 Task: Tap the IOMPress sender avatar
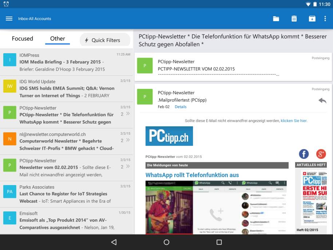[10, 60]
